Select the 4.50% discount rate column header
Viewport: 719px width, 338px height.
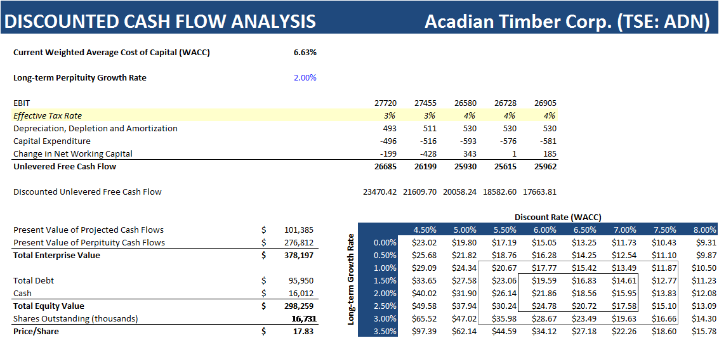426,230
